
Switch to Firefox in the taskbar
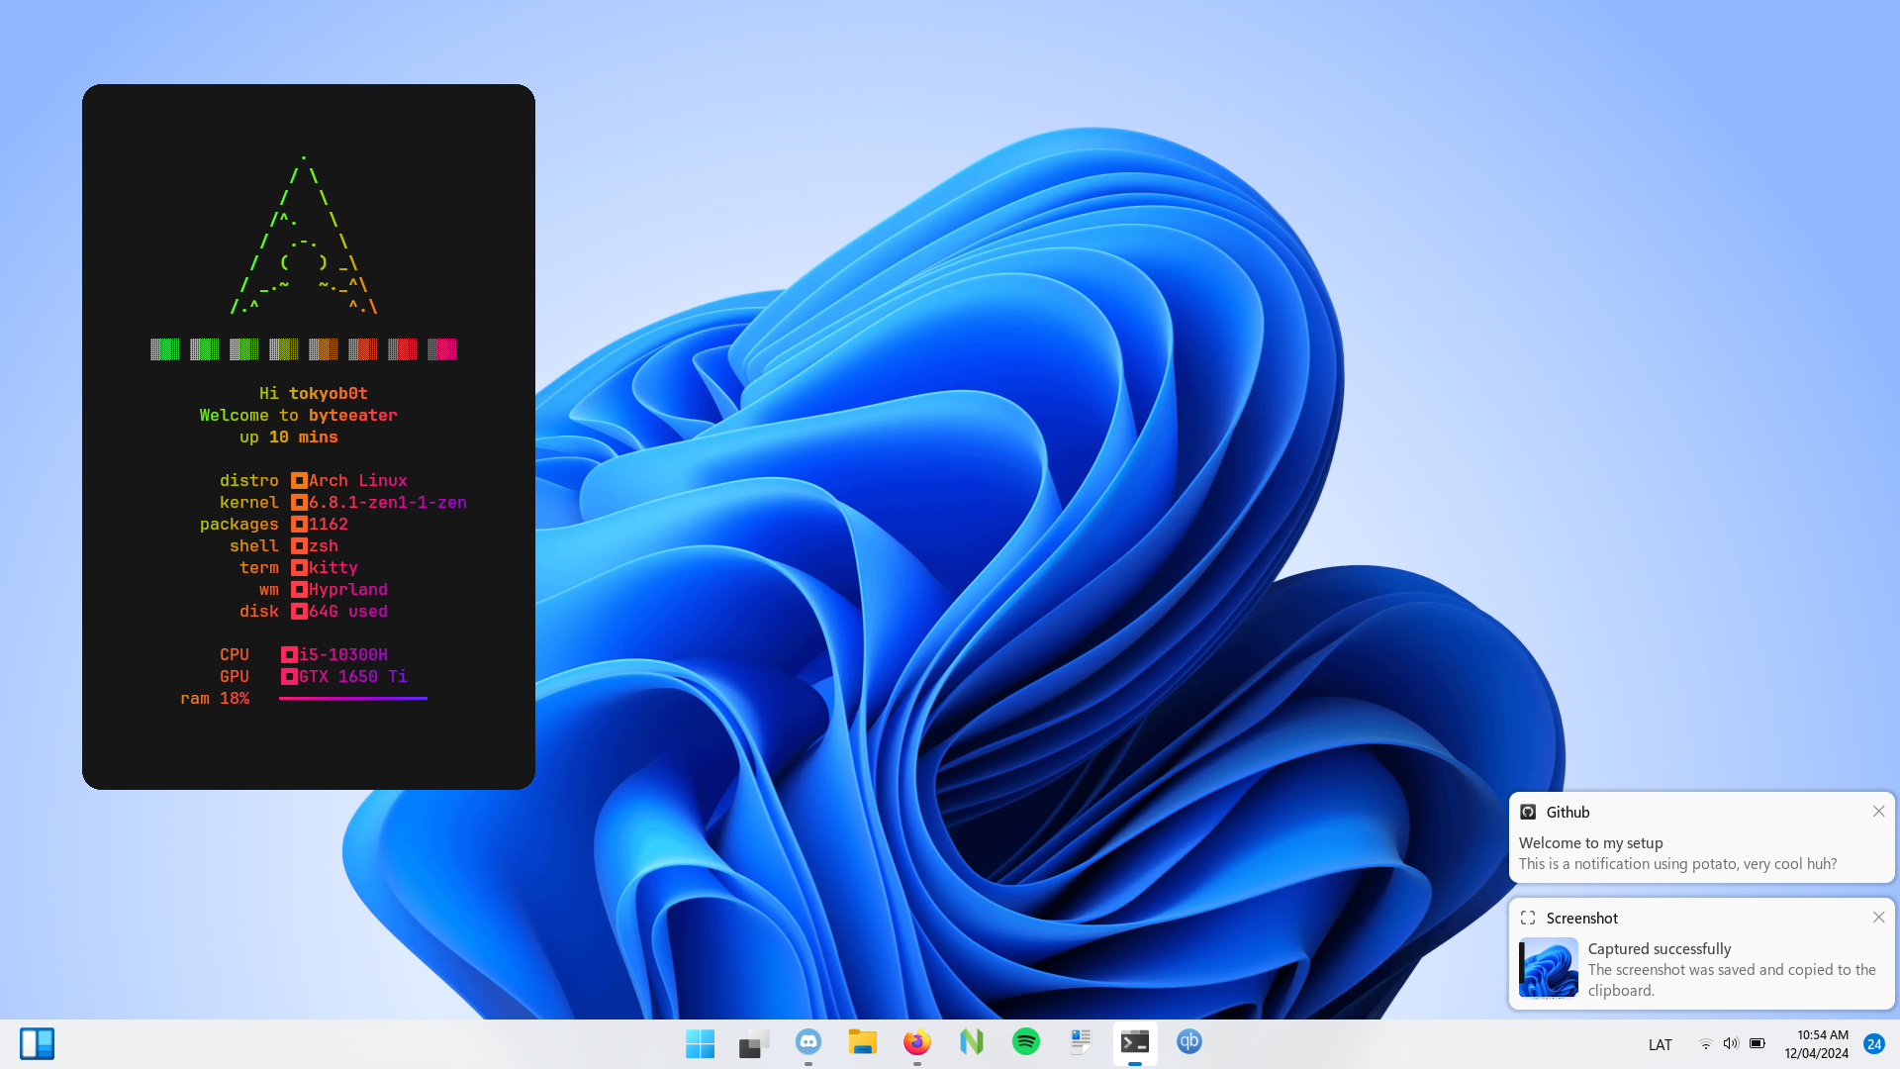click(x=917, y=1042)
